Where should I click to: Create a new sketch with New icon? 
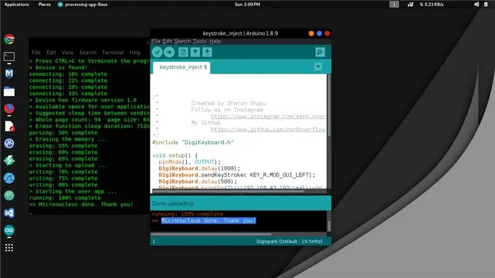183,52
